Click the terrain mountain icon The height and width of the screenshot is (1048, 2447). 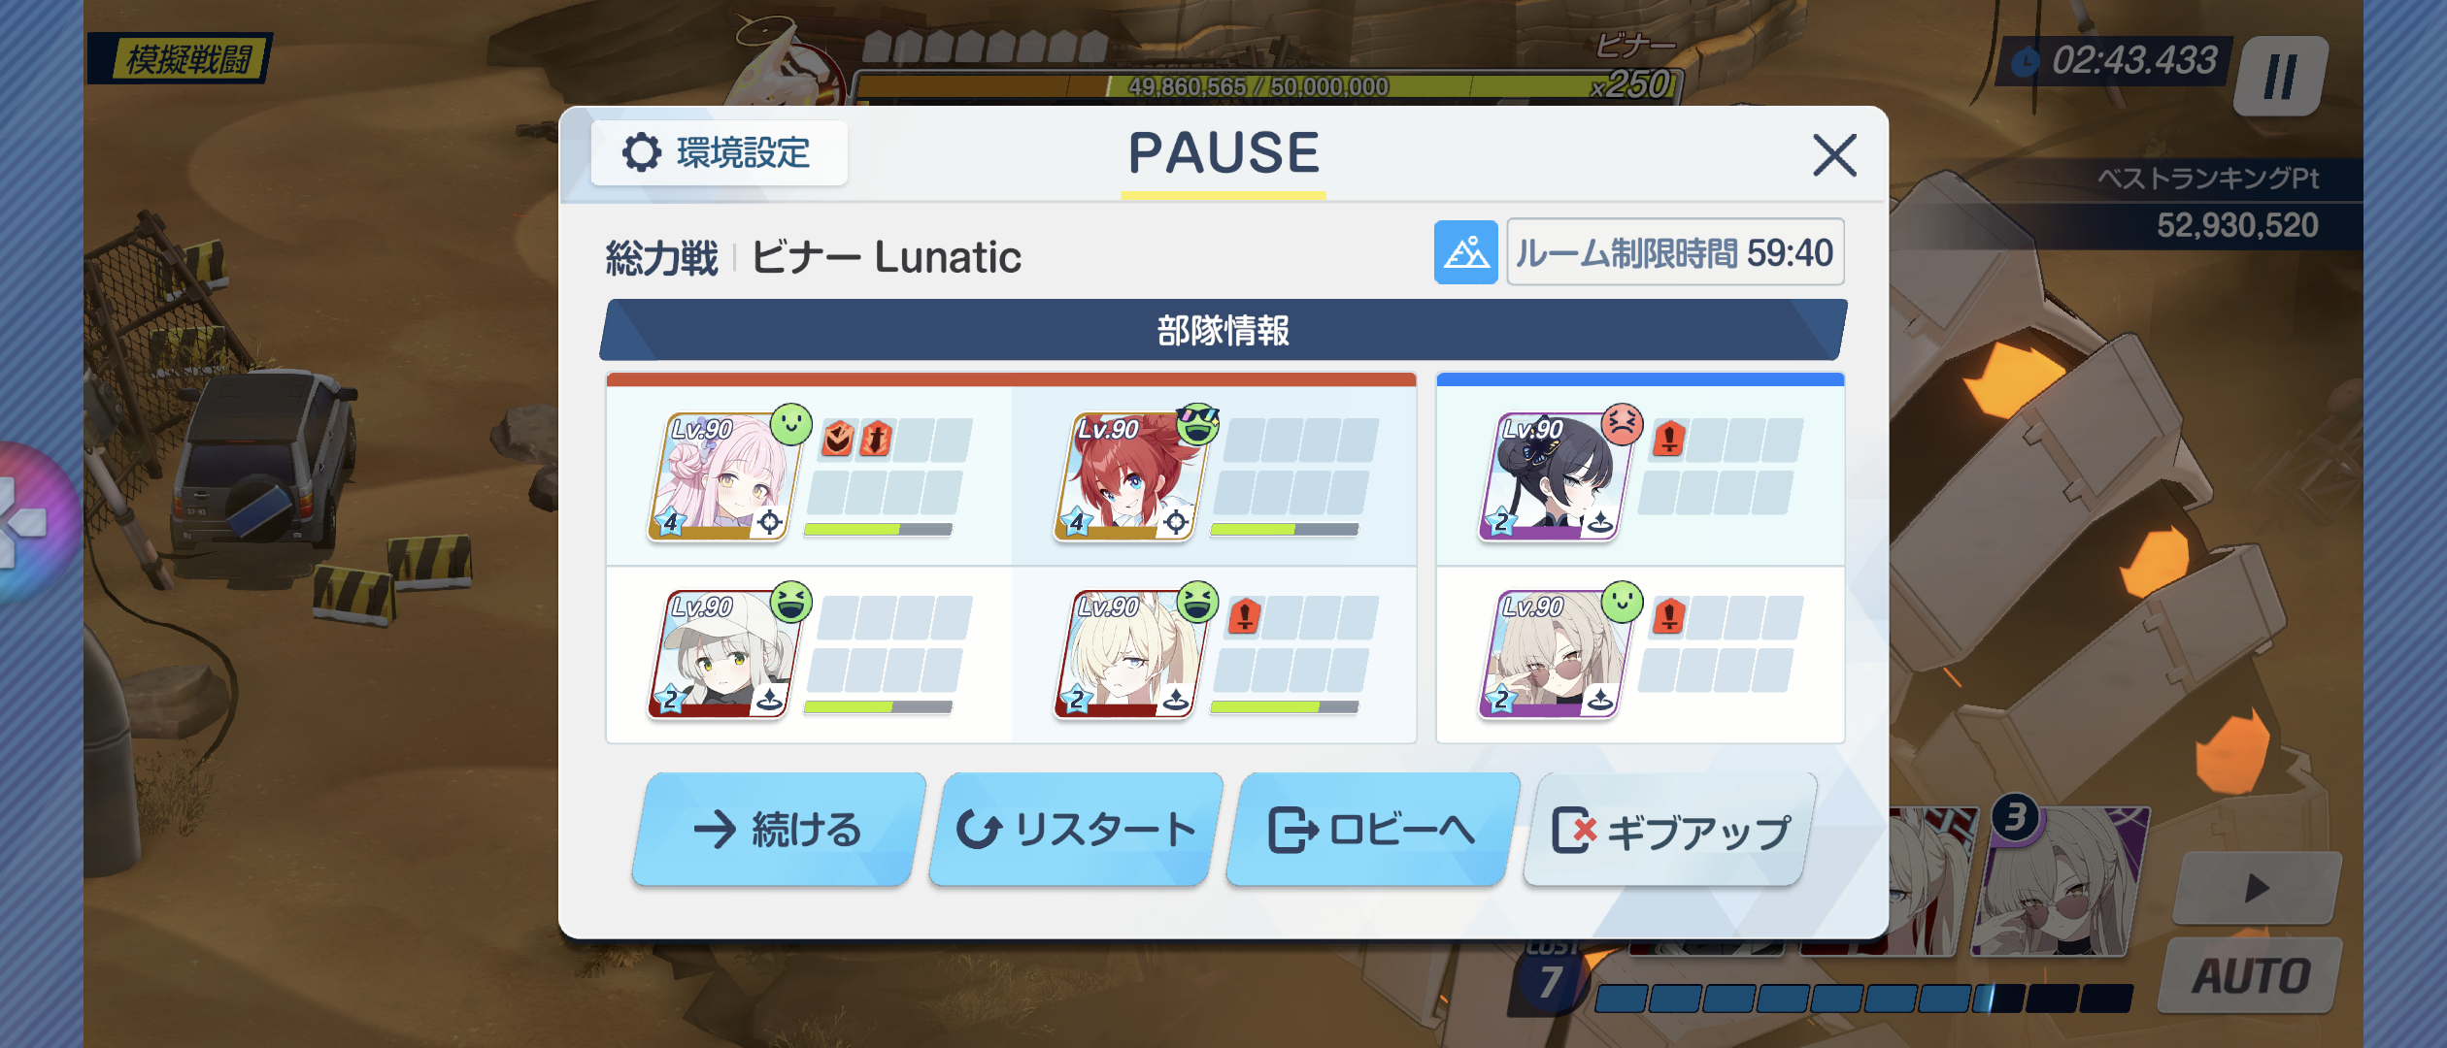(x=1465, y=252)
